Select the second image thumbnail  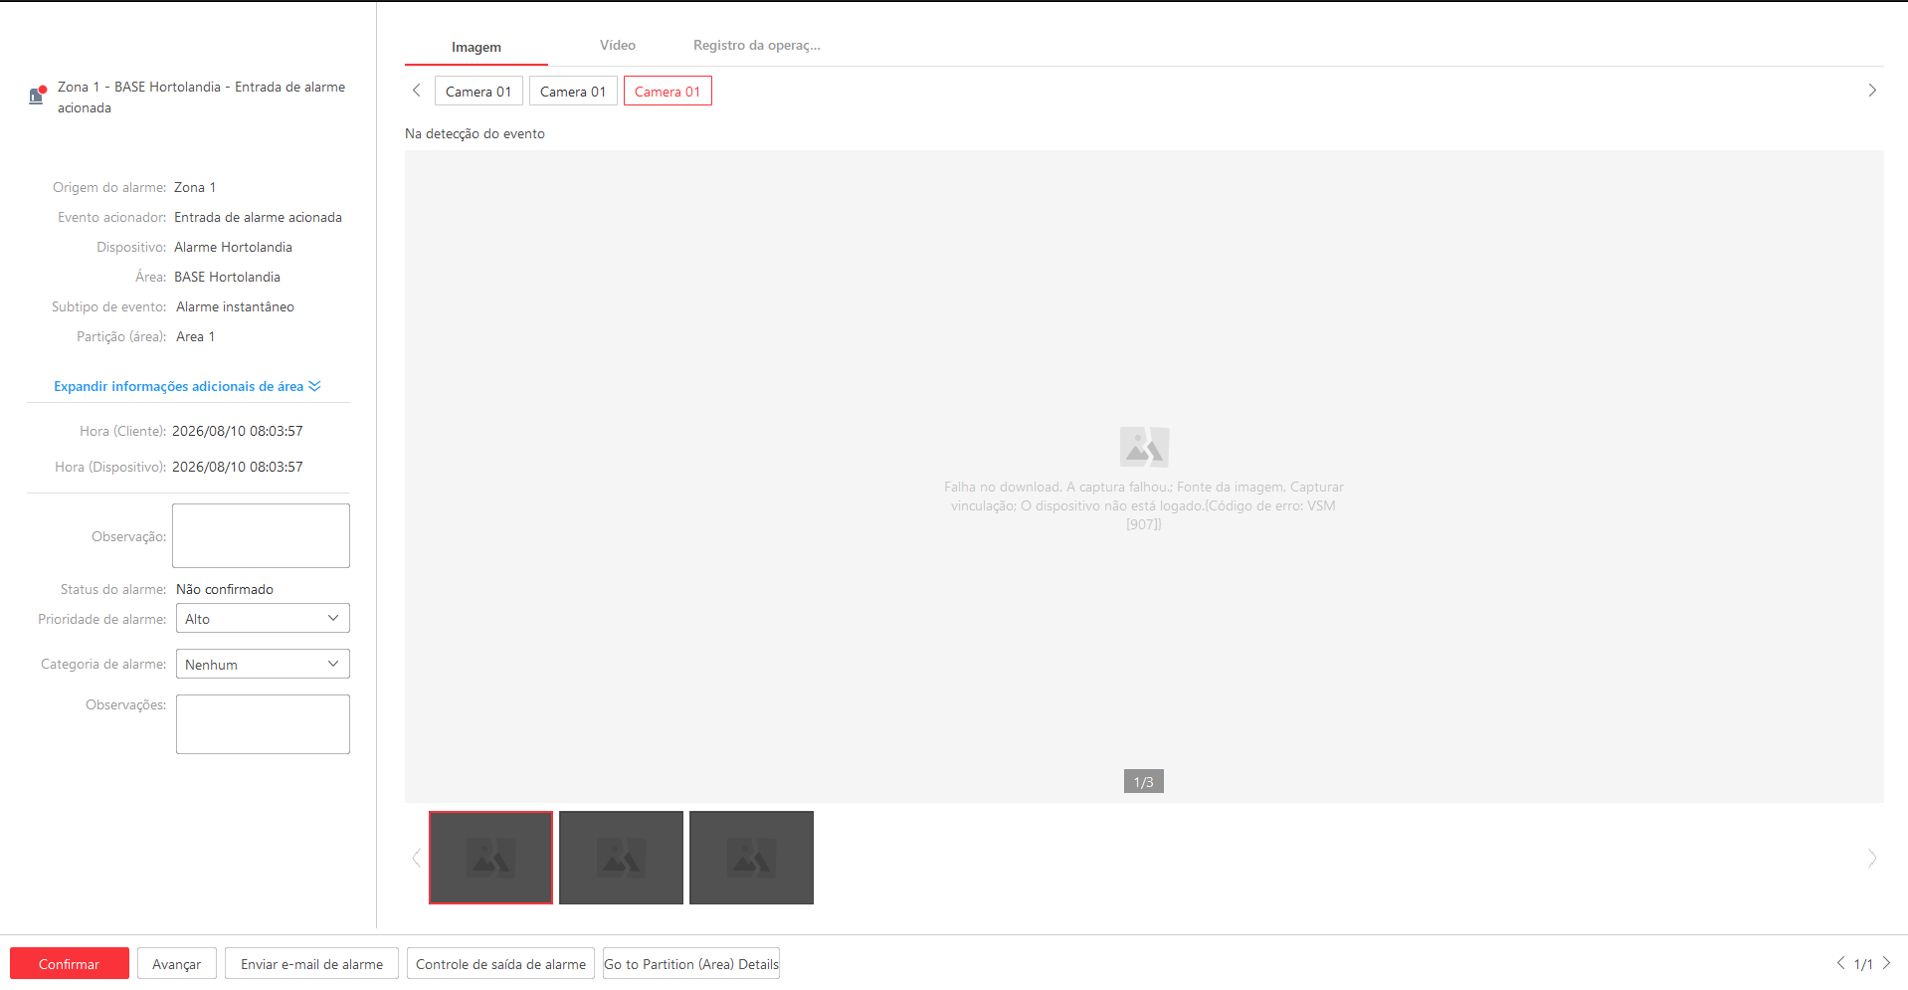coord(621,858)
